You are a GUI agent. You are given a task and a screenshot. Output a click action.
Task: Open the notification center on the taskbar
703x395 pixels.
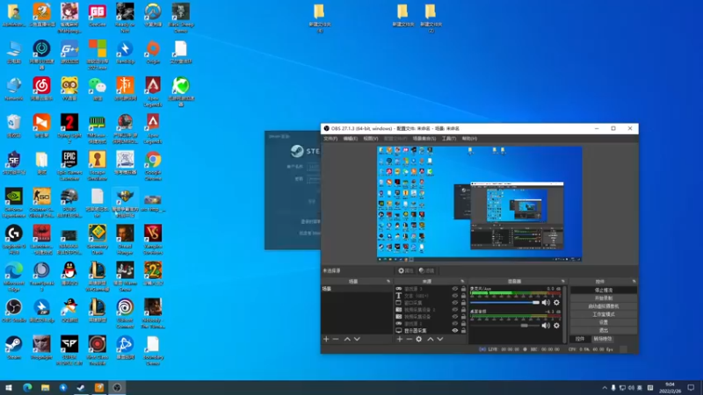[x=691, y=388]
